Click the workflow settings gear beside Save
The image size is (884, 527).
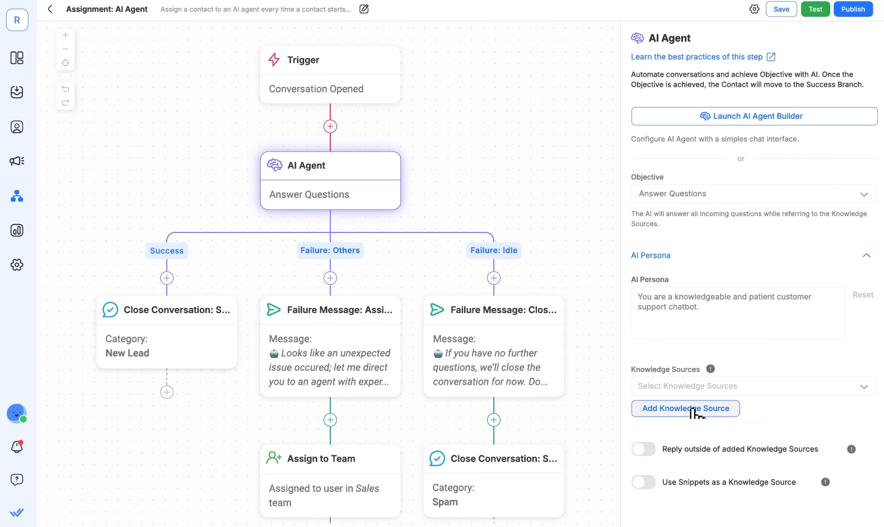pos(754,9)
